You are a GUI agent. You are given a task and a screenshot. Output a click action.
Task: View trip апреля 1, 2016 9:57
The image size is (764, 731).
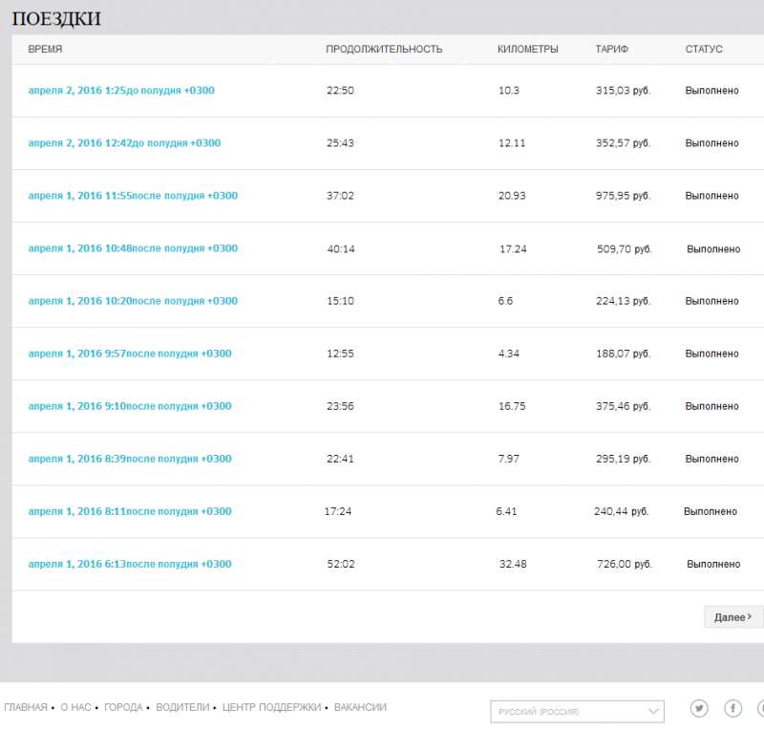point(130,354)
